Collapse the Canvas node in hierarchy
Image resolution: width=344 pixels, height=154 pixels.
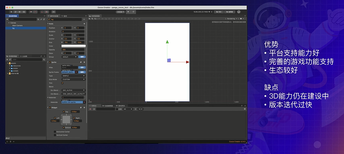[9, 23]
